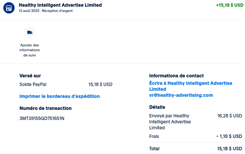Select transaction number 3MT39155GD751651N
Image resolution: width=245 pixels, height=154 pixels.
tap(42, 118)
